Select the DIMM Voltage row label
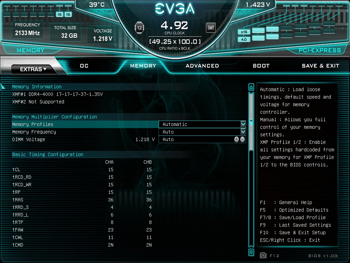The image size is (350, 263). 29,140
